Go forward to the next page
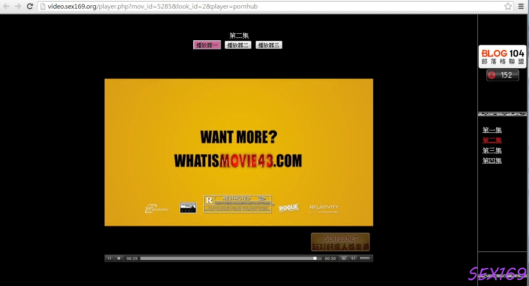Image resolution: width=529 pixels, height=286 pixels. click(18, 7)
